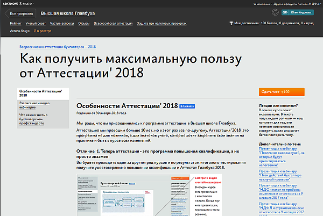Viewport: 323px width, 216px height.
Task: Open the Отзывы menu item
Action: click(x=84, y=24)
